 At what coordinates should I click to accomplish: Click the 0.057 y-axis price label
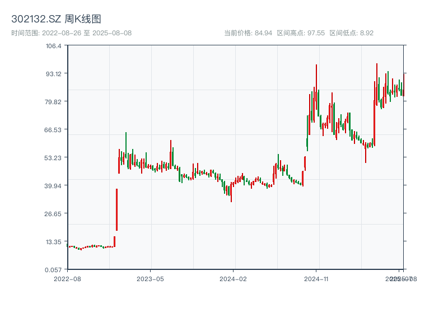tap(53, 269)
